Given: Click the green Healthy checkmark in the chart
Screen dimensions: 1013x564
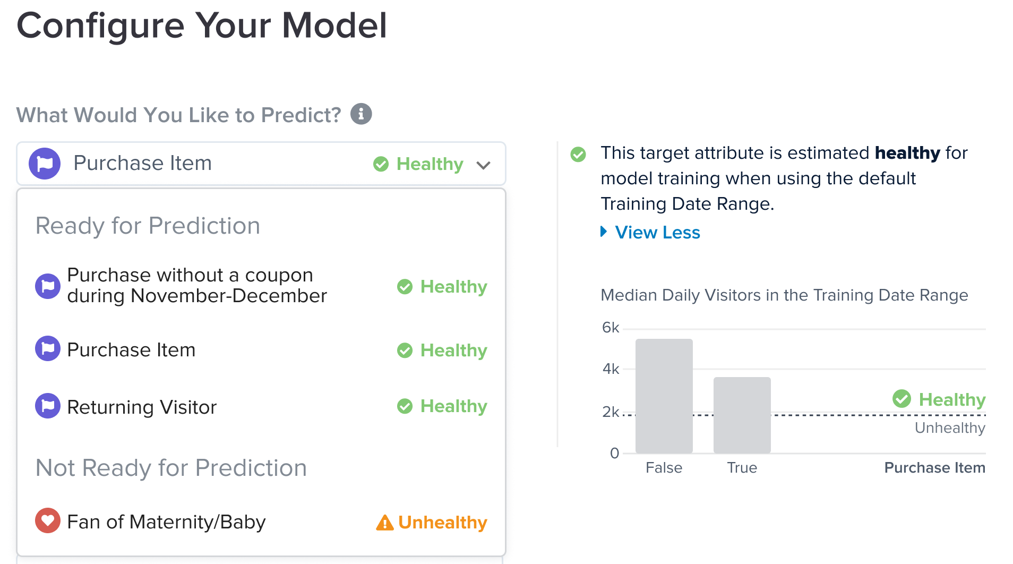Looking at the screenshot, I should click(x=902, y=399).
